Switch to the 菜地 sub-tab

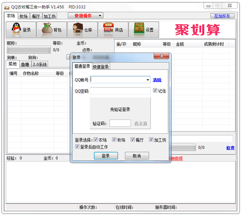[12, 64]
